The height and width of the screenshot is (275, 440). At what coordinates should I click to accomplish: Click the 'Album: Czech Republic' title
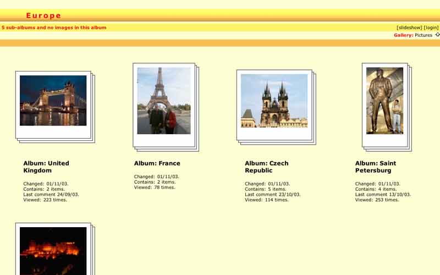point(266,167)
